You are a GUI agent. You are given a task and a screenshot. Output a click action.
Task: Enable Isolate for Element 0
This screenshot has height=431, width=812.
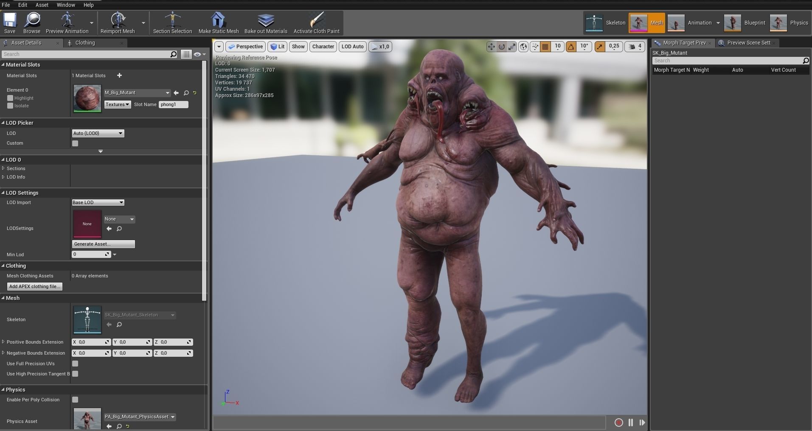point(10,106)
